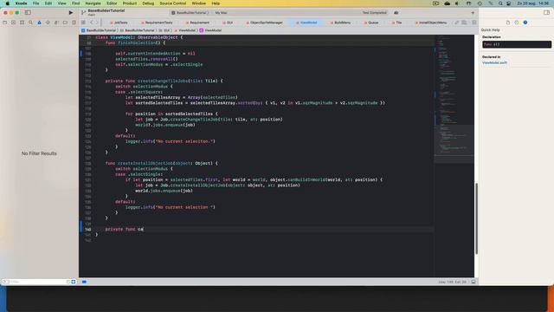Switch to the Tile tab

(396, 23)
